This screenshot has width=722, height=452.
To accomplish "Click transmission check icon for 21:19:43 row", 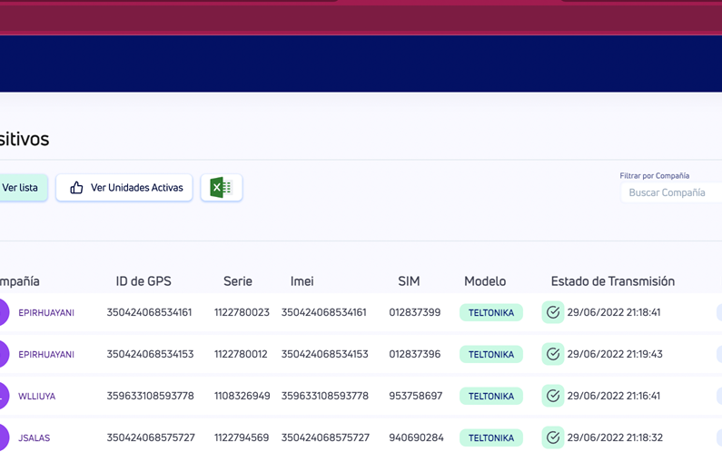I will 553,354.
